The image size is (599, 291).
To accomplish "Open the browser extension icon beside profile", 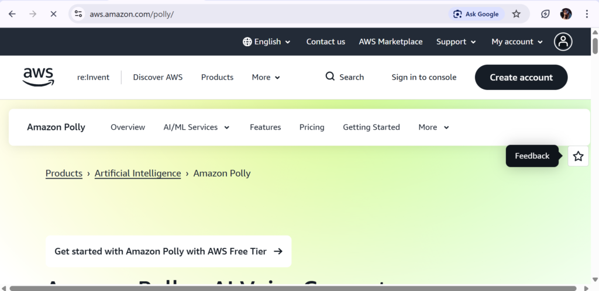I will click(x=545, y=14).
